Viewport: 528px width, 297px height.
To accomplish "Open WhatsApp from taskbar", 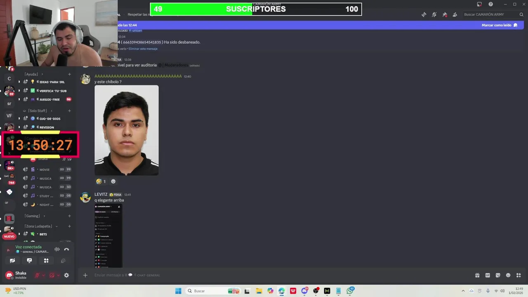I will coord(350,291).
